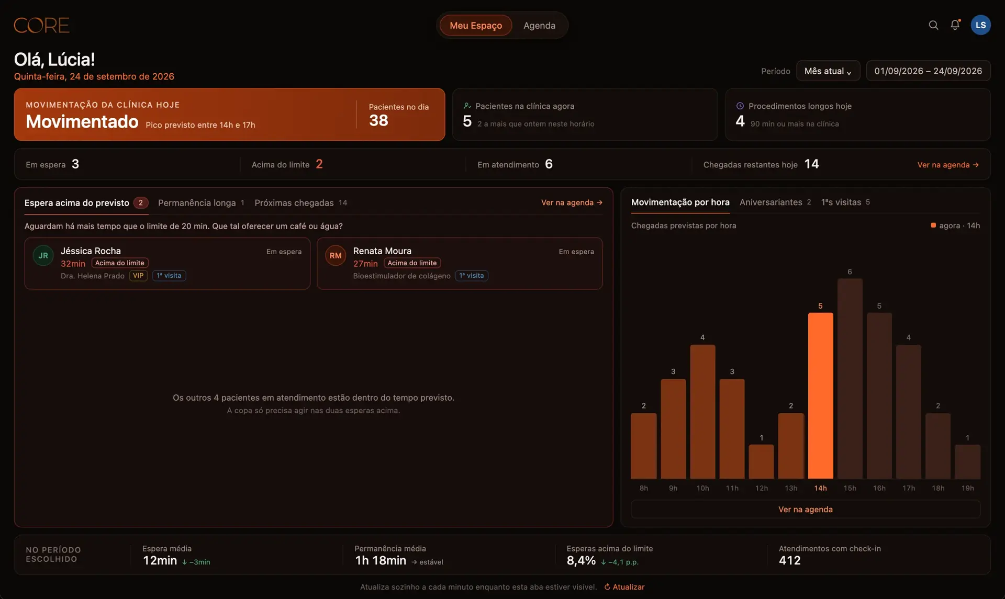Image resolution: width=1005 pixels, height=599 pixels.
Task: Select the Movimentação por hora tab
Action: point(680,202)
